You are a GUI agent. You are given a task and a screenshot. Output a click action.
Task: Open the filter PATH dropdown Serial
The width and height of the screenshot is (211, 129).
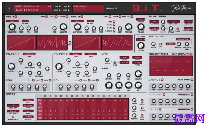[91, 54]
